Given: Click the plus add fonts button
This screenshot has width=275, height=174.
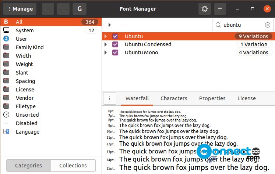Looking at the screenshot, I should tap(48, 9).
